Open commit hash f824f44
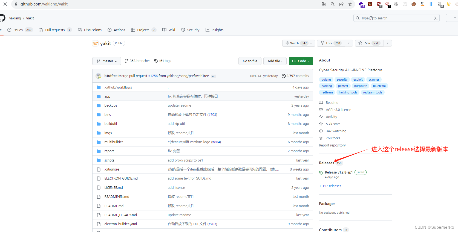Image resolution: width=458 pixels, height=232 pixels. click(255, 76)
